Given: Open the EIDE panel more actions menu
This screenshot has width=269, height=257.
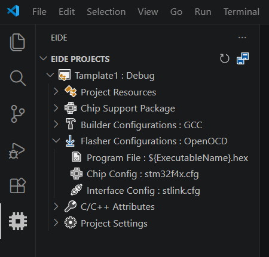Looking at the screenshot, I should point(242,38).
